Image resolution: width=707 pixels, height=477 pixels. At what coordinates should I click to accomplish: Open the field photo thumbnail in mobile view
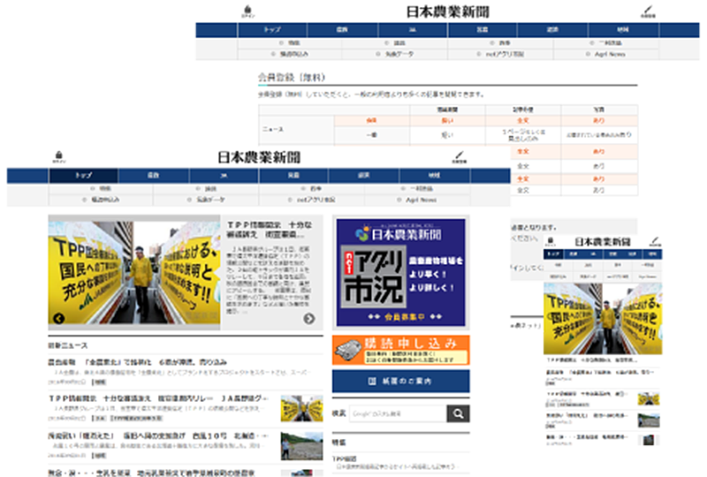pyautogui.click(x=649, y=420)
